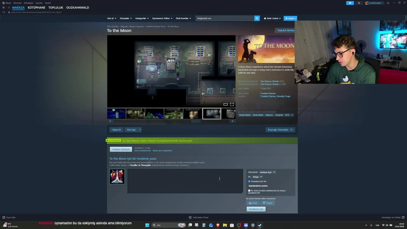Click the user avatar next to review box
The image size is (407, 229).
[x=117, y=177]
